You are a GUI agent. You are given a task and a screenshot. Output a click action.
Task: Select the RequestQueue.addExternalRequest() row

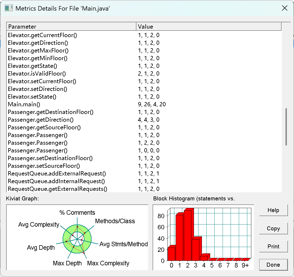tap(144, 173)
